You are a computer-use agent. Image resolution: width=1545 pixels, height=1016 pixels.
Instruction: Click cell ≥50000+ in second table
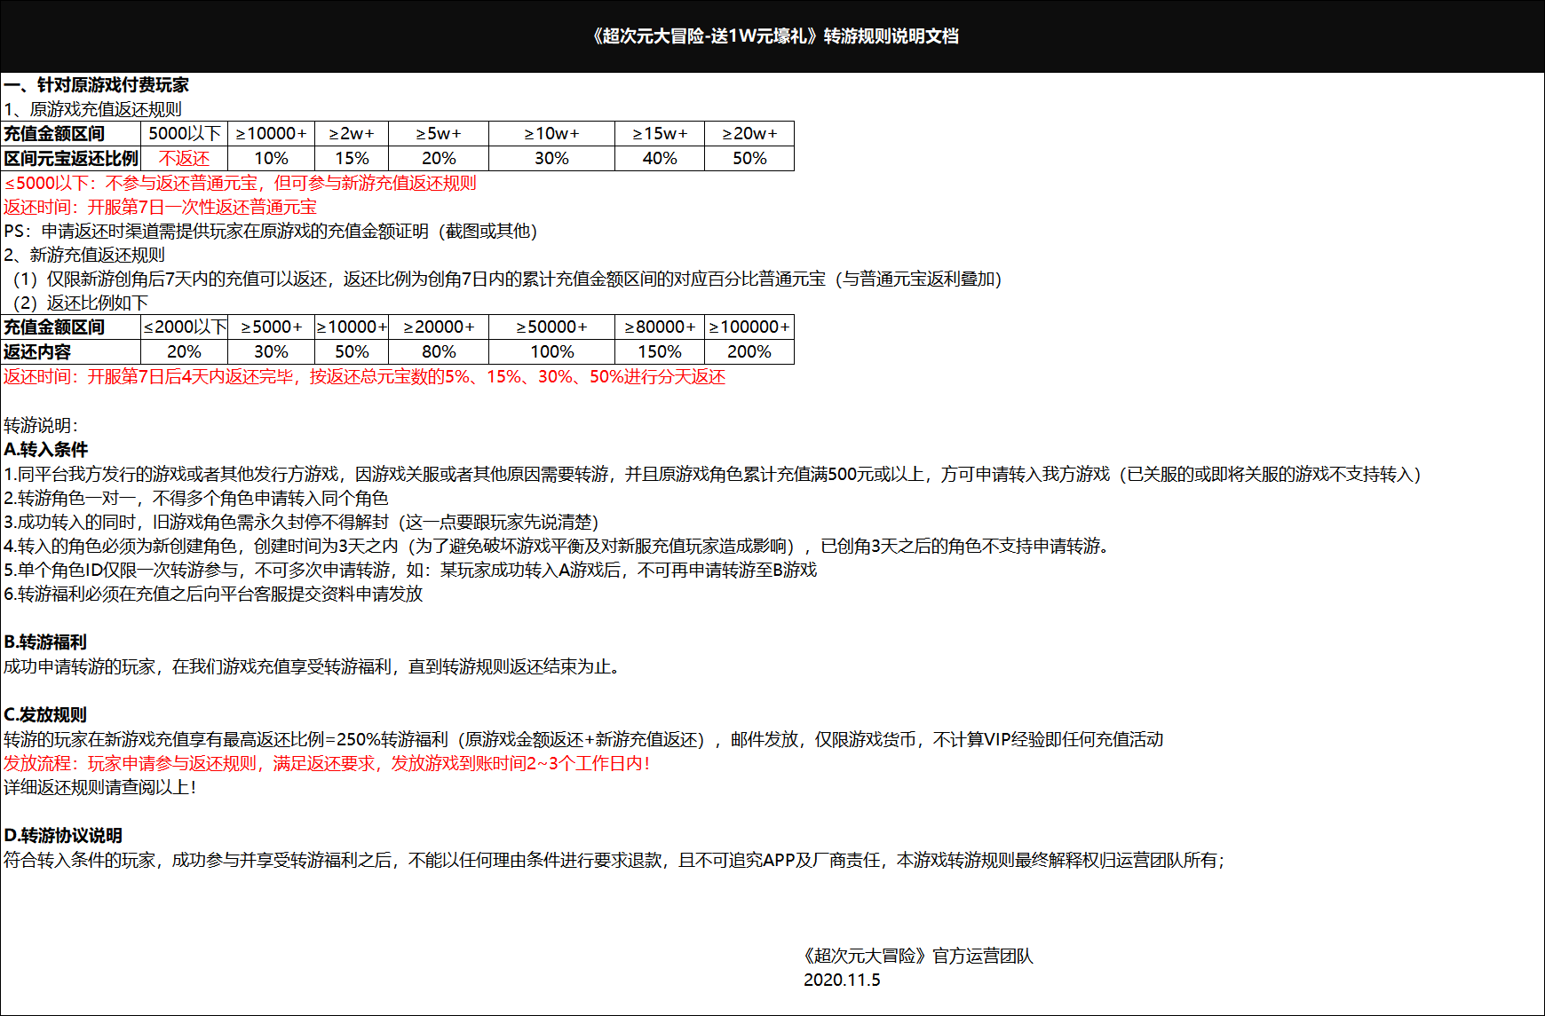tap(551, 327)
